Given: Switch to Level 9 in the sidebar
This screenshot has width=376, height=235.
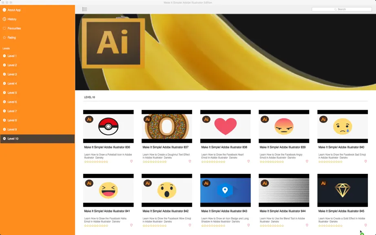Looking at the screenshot, I should point(38,129).
